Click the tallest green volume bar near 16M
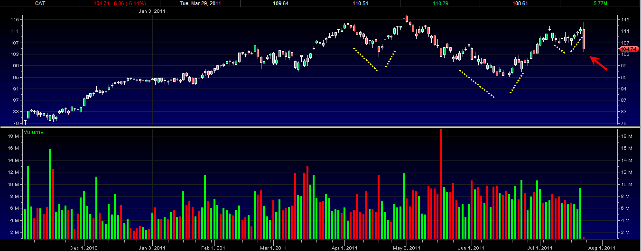This screenshot has height=251, width=641. tap(50, 194)
